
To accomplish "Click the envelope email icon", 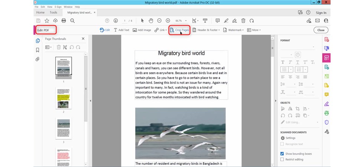I will tap(317, 21).
